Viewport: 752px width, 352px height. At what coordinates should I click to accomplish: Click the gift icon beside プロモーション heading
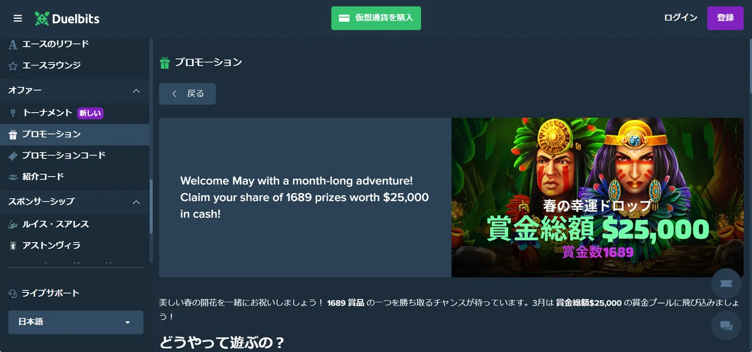tap(165, 63)
